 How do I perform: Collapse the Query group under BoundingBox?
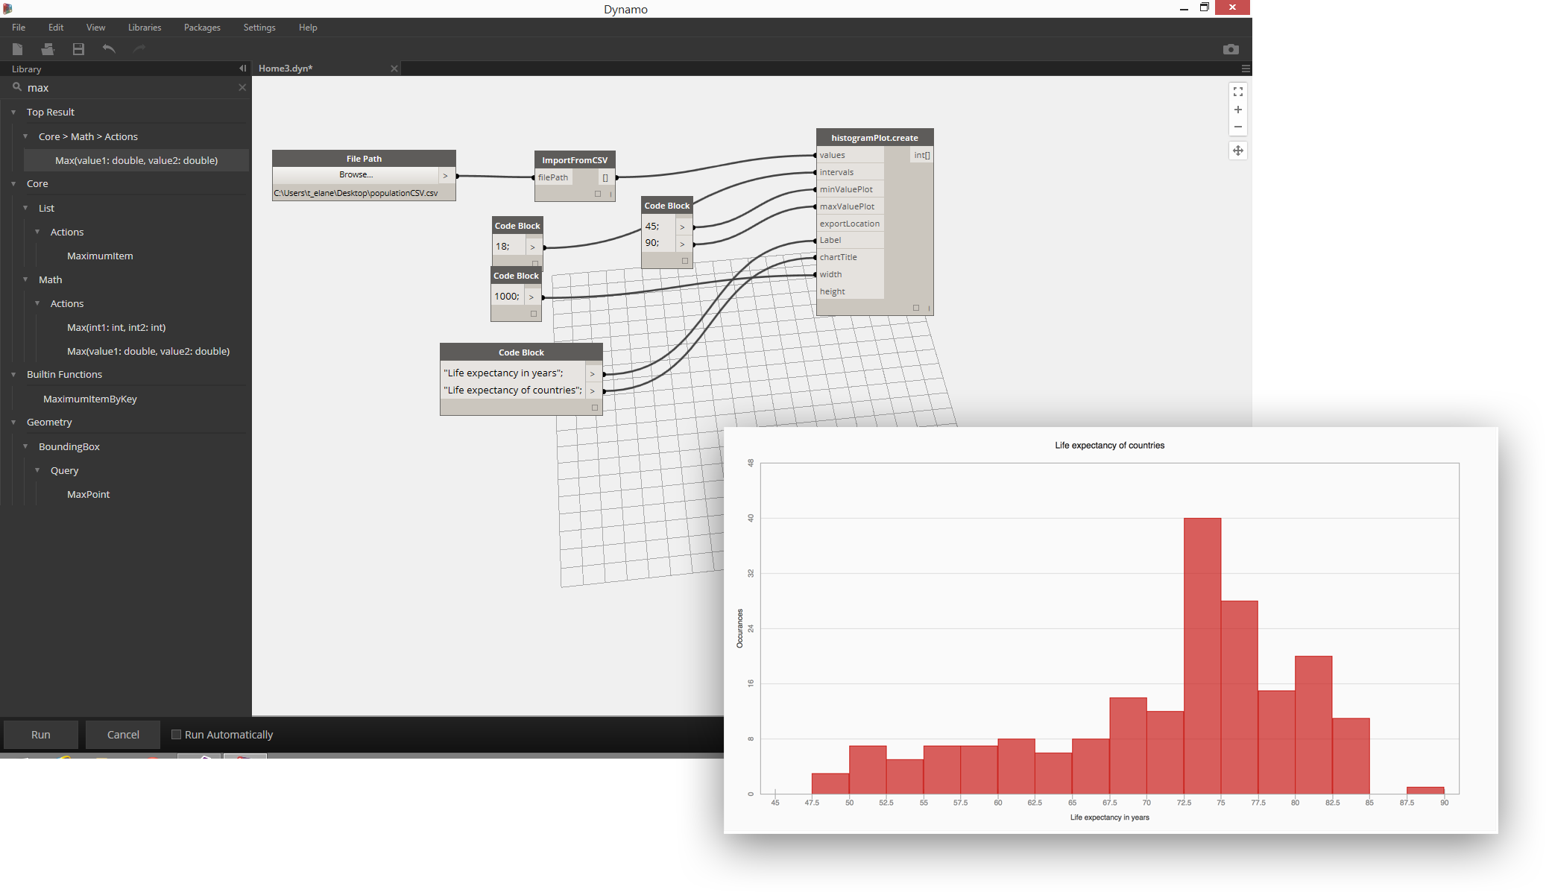(x=37, y=470)
